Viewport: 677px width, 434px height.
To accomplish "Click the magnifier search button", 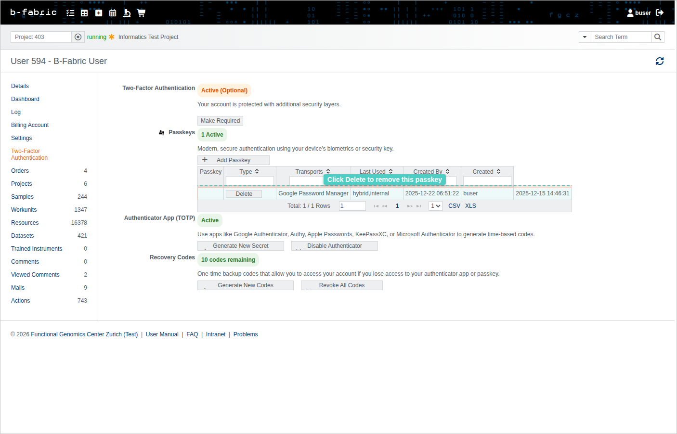I will tap(658, 37).
